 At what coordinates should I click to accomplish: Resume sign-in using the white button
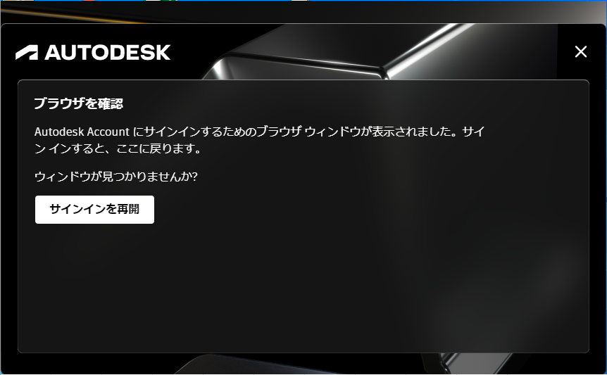[x=94, y=210]
